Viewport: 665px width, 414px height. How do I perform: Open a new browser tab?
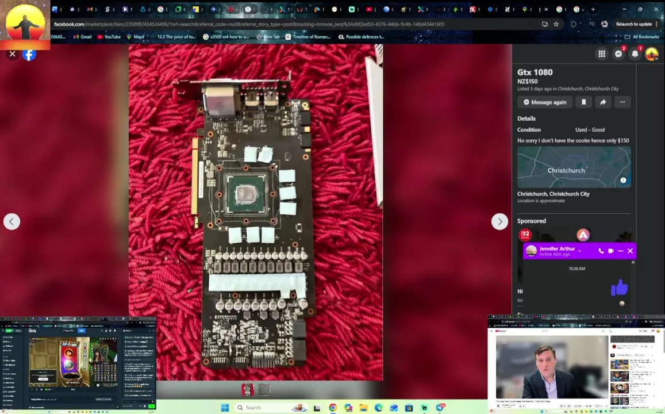coord(593,9)
